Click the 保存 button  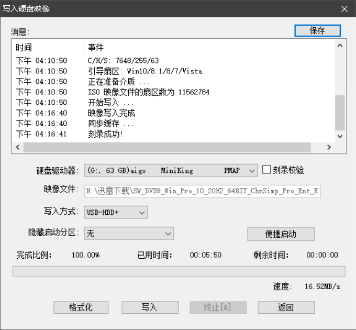click(317, 31)
